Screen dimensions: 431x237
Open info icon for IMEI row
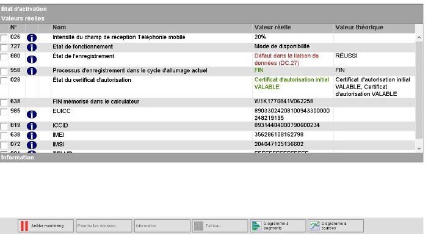point(32,135)
